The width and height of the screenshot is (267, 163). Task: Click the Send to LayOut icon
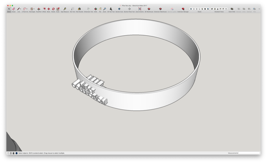(172, 9)
